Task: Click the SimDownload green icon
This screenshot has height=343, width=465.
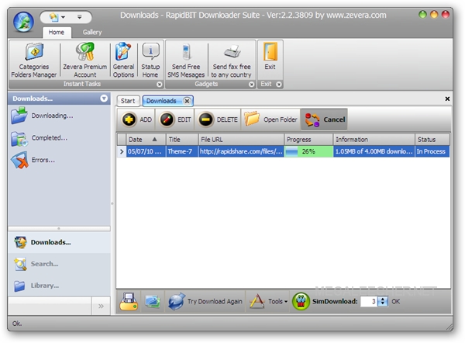Action: pos(301,301)
